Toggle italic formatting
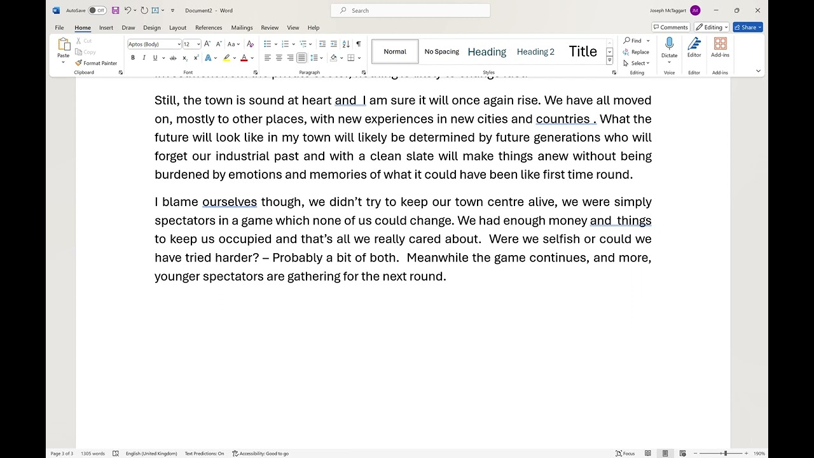Screen dimensions: 814x458 (144, 58)
